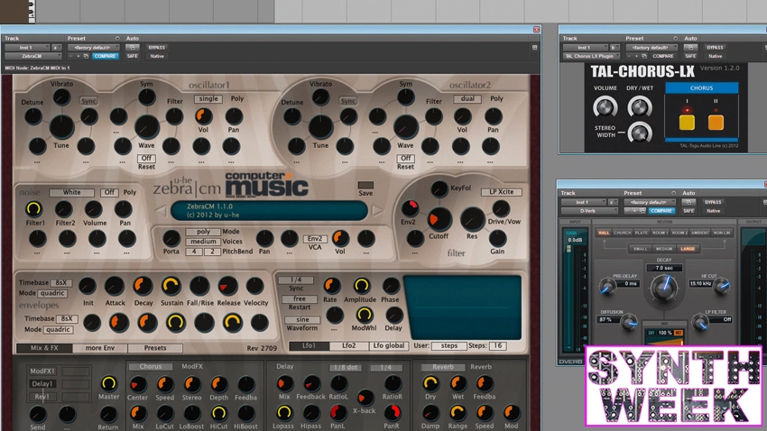Click the filter Gain knob
This screenshot has width=767, height=431.
(x=497, y=238)
